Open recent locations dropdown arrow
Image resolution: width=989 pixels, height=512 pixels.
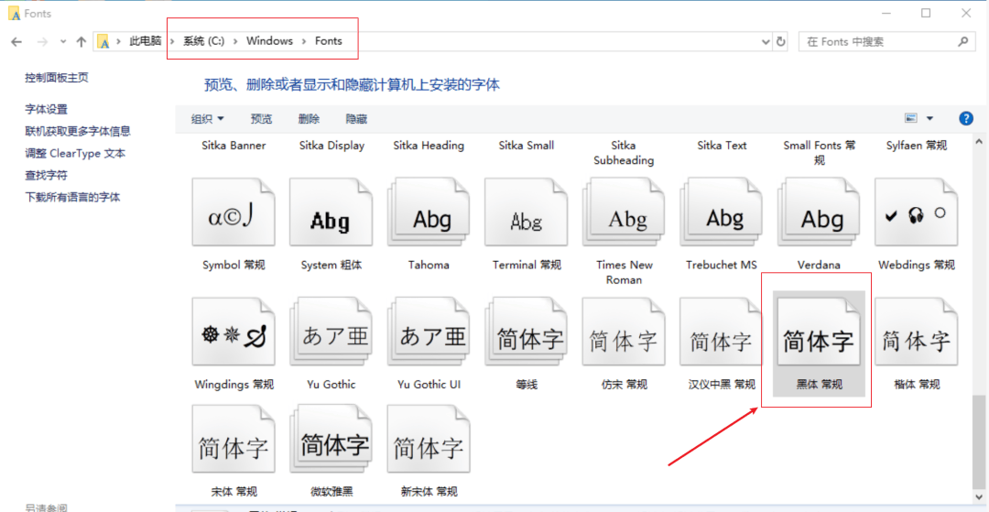click(x=62, y=41)
